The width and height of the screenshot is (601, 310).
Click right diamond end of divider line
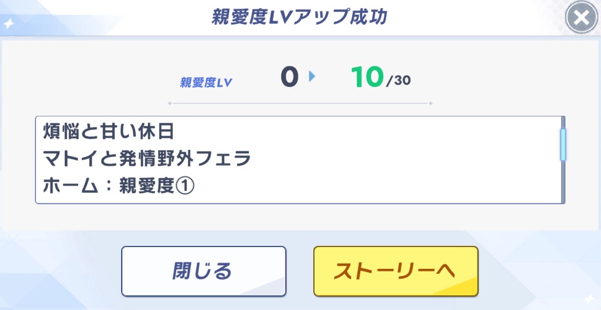point(431,103)
